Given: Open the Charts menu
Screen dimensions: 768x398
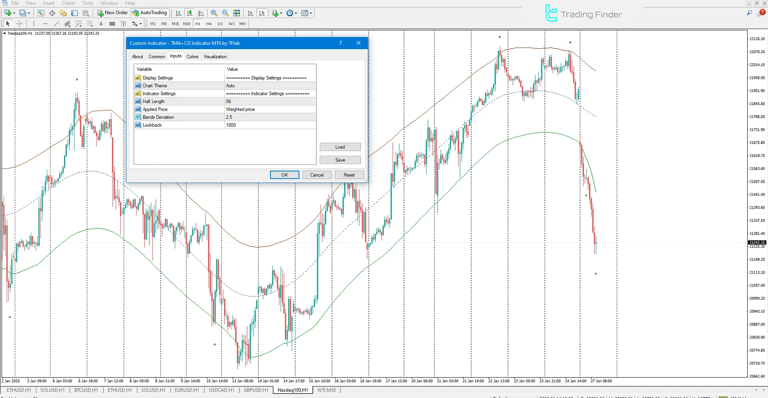Looking at the screenshot, I should [68, 3].
